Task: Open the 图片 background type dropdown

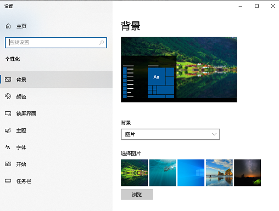Action: pyautogui.click(x=170, y=134)
